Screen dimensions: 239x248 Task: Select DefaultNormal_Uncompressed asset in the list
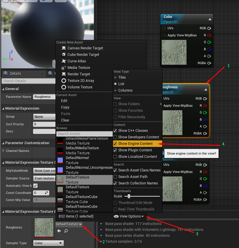pos(84,170)
